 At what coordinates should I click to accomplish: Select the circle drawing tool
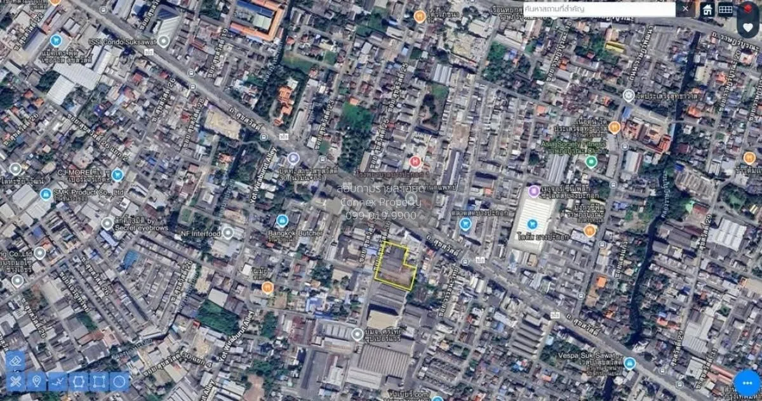pos(118,381)
